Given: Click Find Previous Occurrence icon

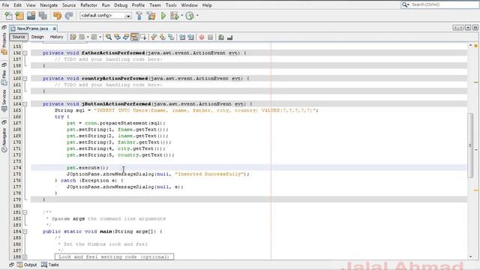Looking at the screenshot, I should [117, 37].
